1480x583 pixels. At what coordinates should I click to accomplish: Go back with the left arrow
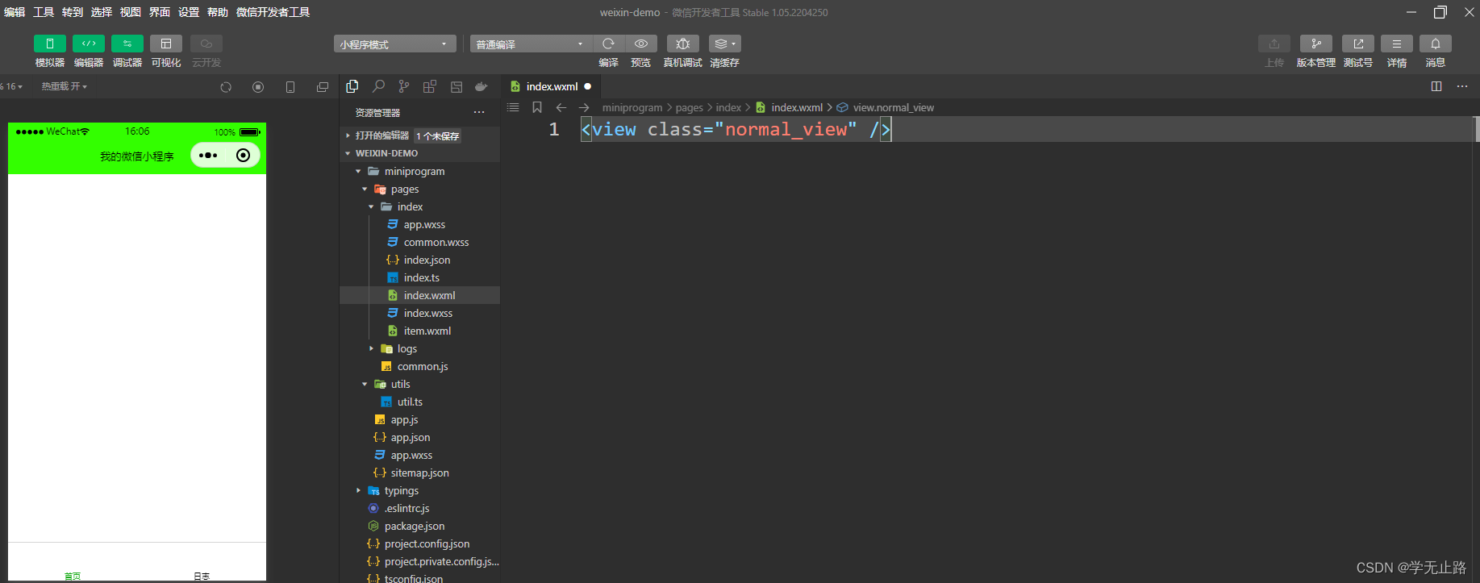click(561, 107)
